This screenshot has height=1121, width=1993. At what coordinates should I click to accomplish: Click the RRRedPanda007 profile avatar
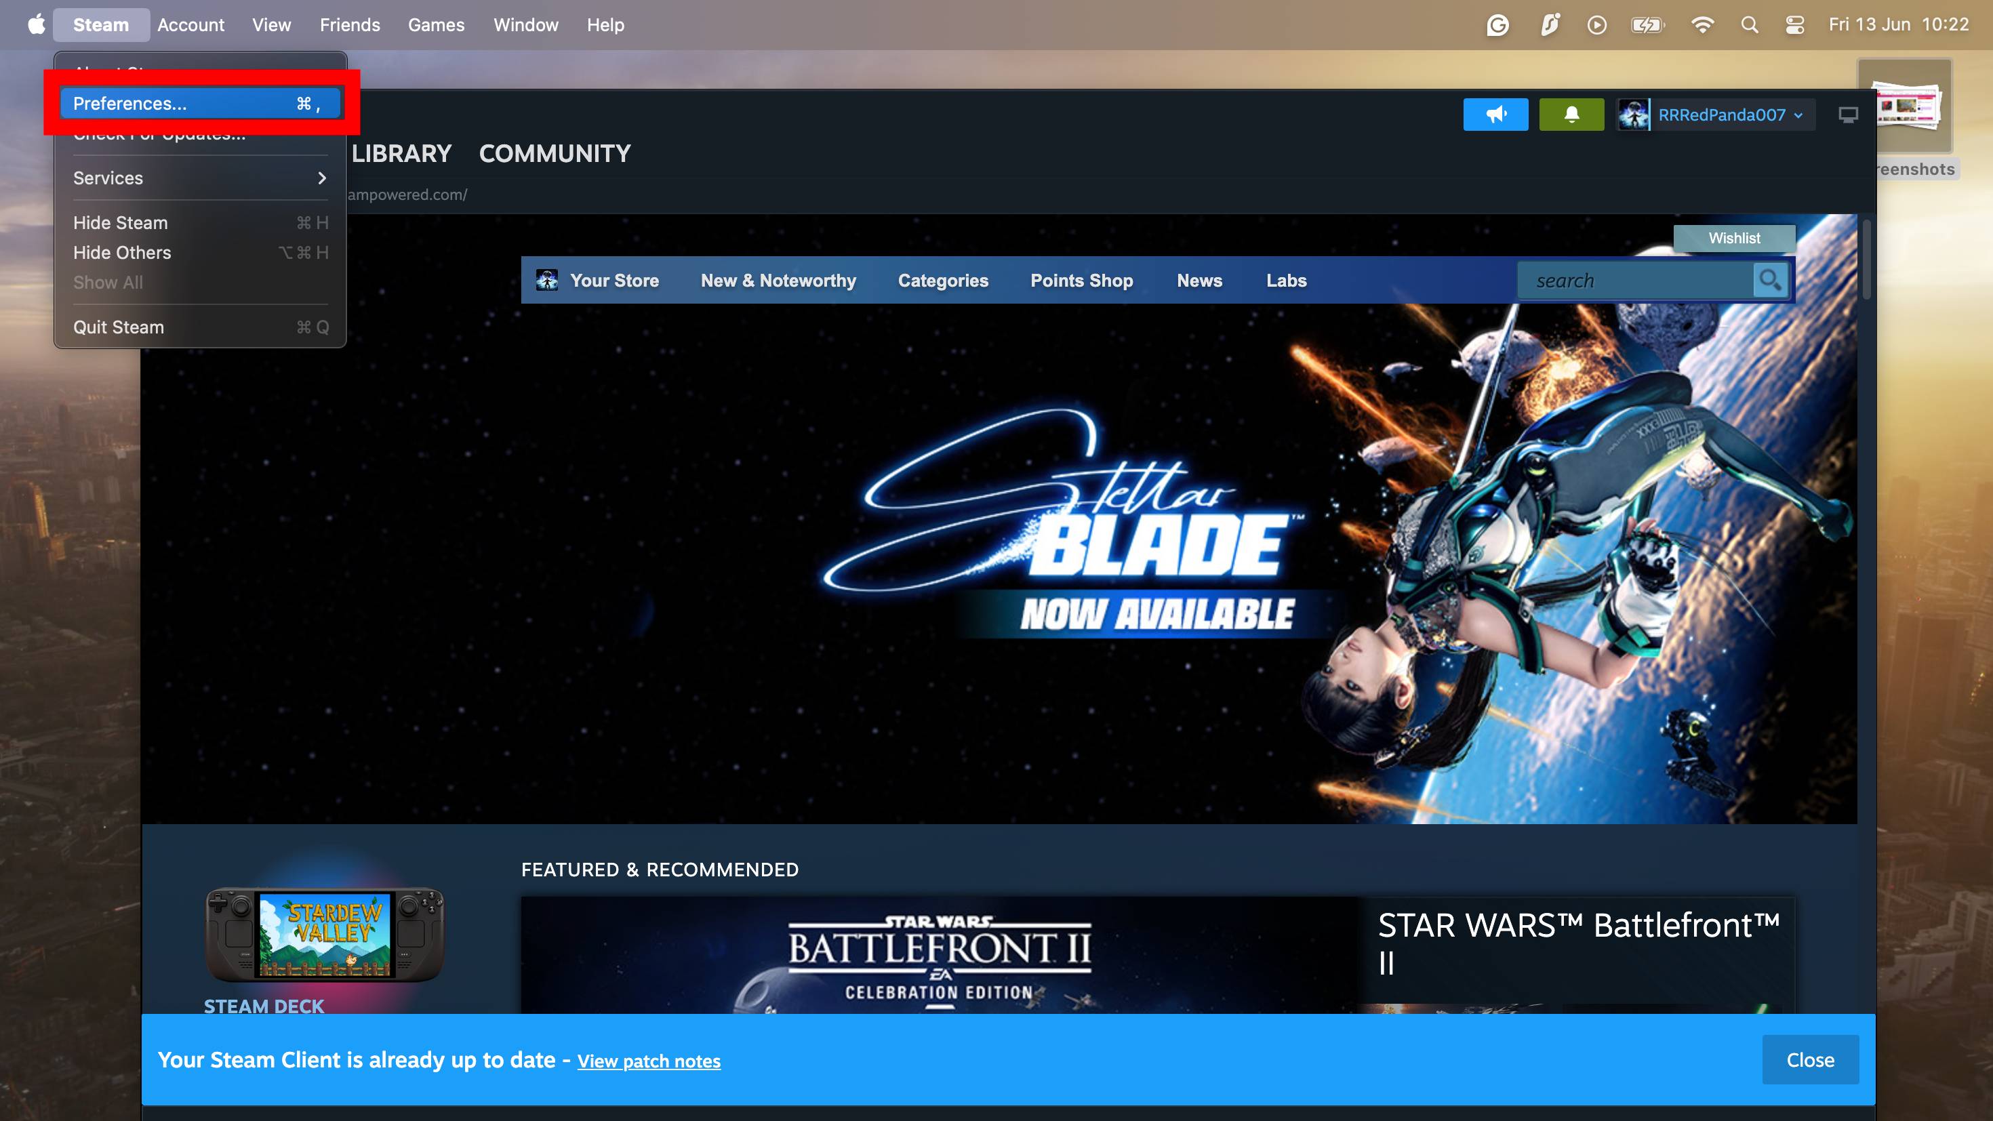[x=1633, y=115]
